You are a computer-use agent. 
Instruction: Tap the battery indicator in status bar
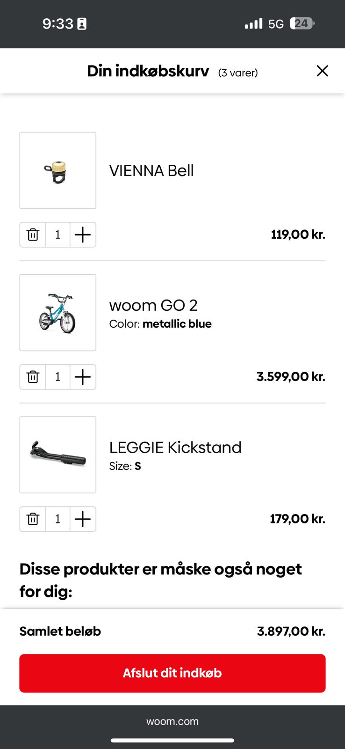pyautogui.click(x=302, y=23)
